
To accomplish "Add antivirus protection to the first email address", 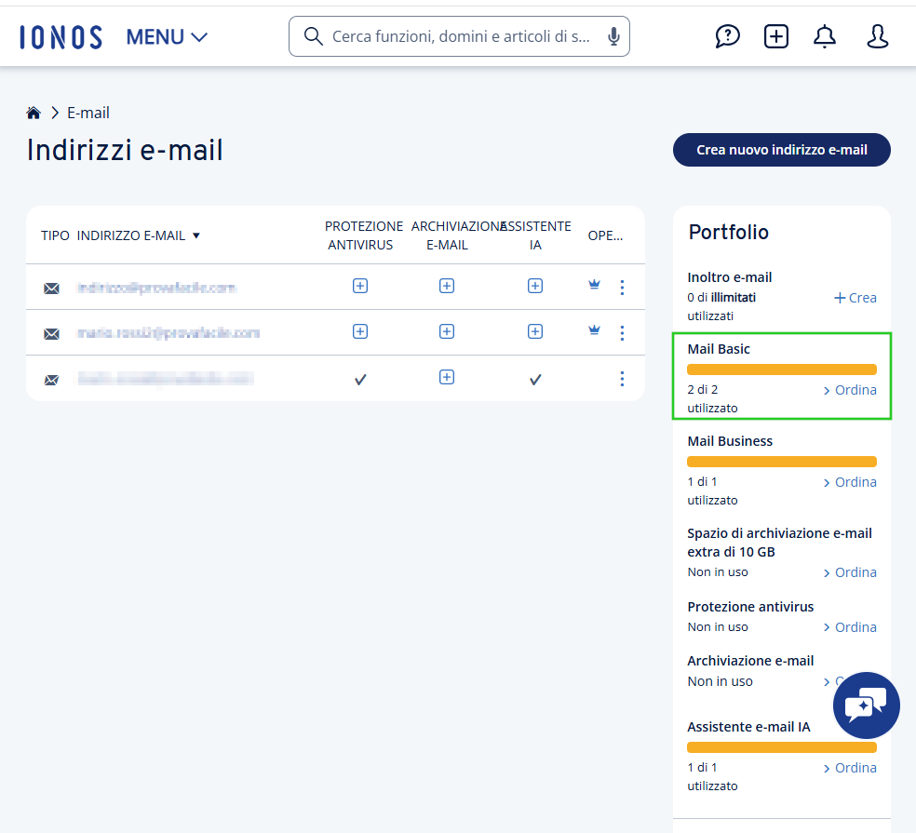I will (360, 286).
